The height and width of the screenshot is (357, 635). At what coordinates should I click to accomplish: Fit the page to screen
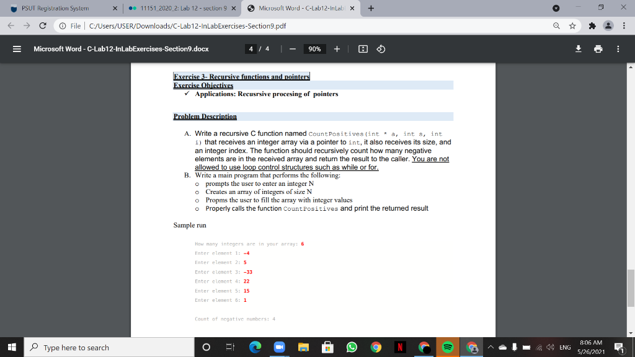(364, 49)
